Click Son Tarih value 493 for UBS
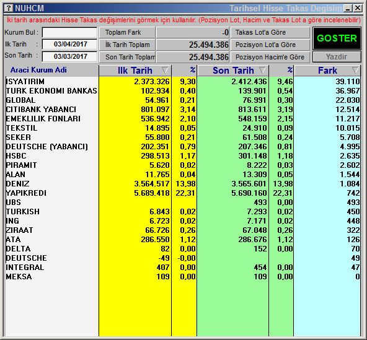The width and height of the screenshot is (367, 340). [x=260, y=203]
